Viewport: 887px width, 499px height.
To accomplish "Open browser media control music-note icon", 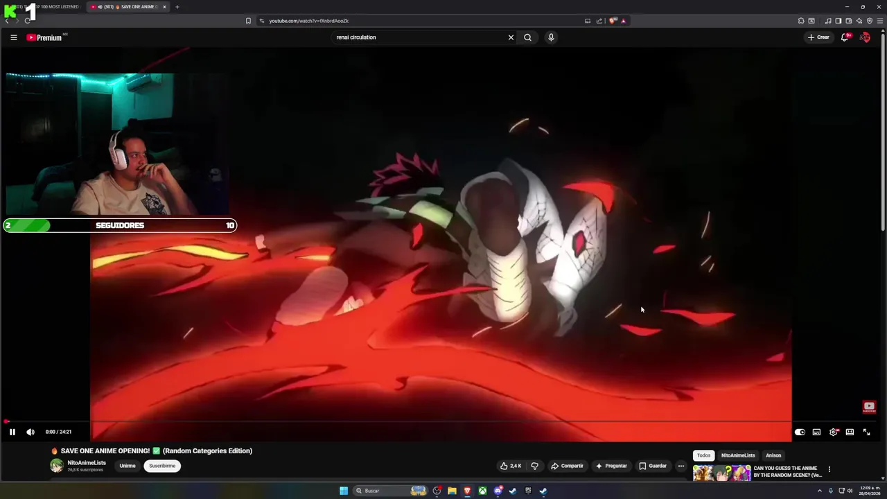I will point(828,21).
